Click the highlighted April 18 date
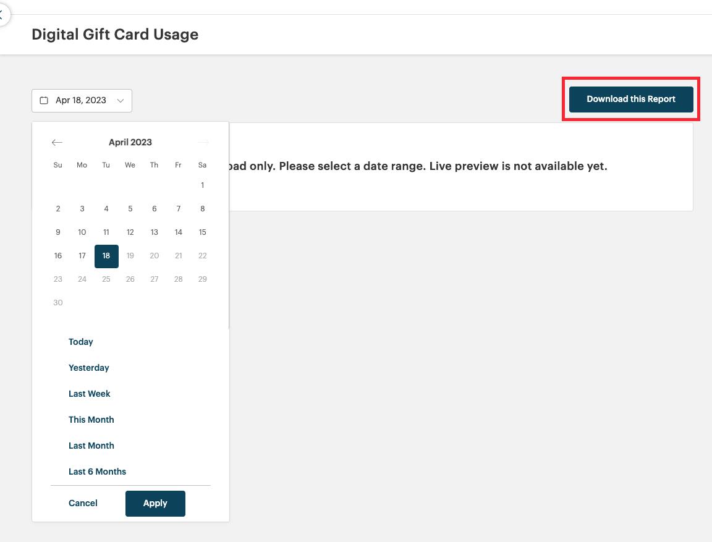Viewport: 712px width, 542px height. [106, 255]
